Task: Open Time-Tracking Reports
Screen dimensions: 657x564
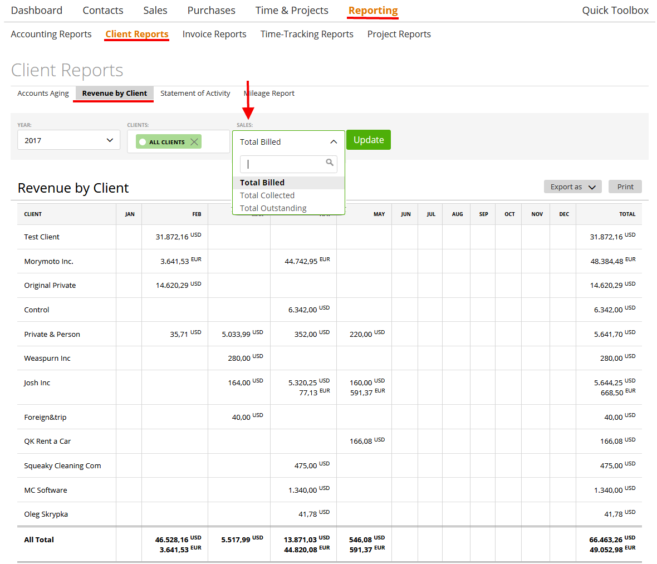Action: click(x=307, y=34)
